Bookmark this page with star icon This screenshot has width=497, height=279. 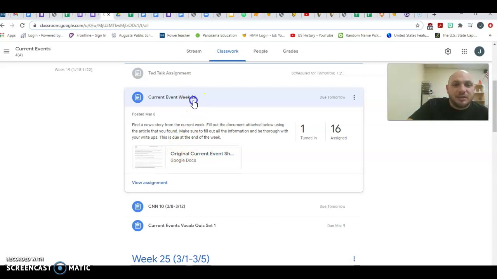pos(417,25)
